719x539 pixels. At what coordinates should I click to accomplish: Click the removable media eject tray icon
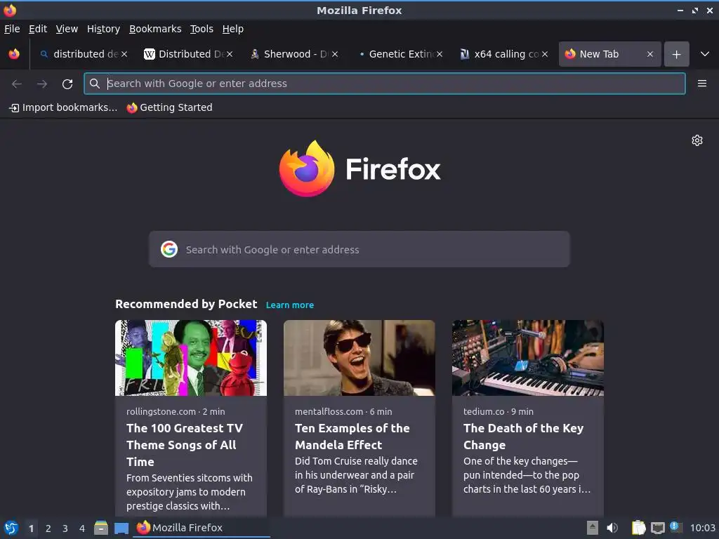click(x=593, y=528)
